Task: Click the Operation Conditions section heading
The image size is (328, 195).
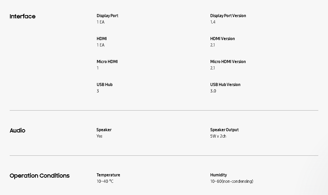Action: click(40, 176)
